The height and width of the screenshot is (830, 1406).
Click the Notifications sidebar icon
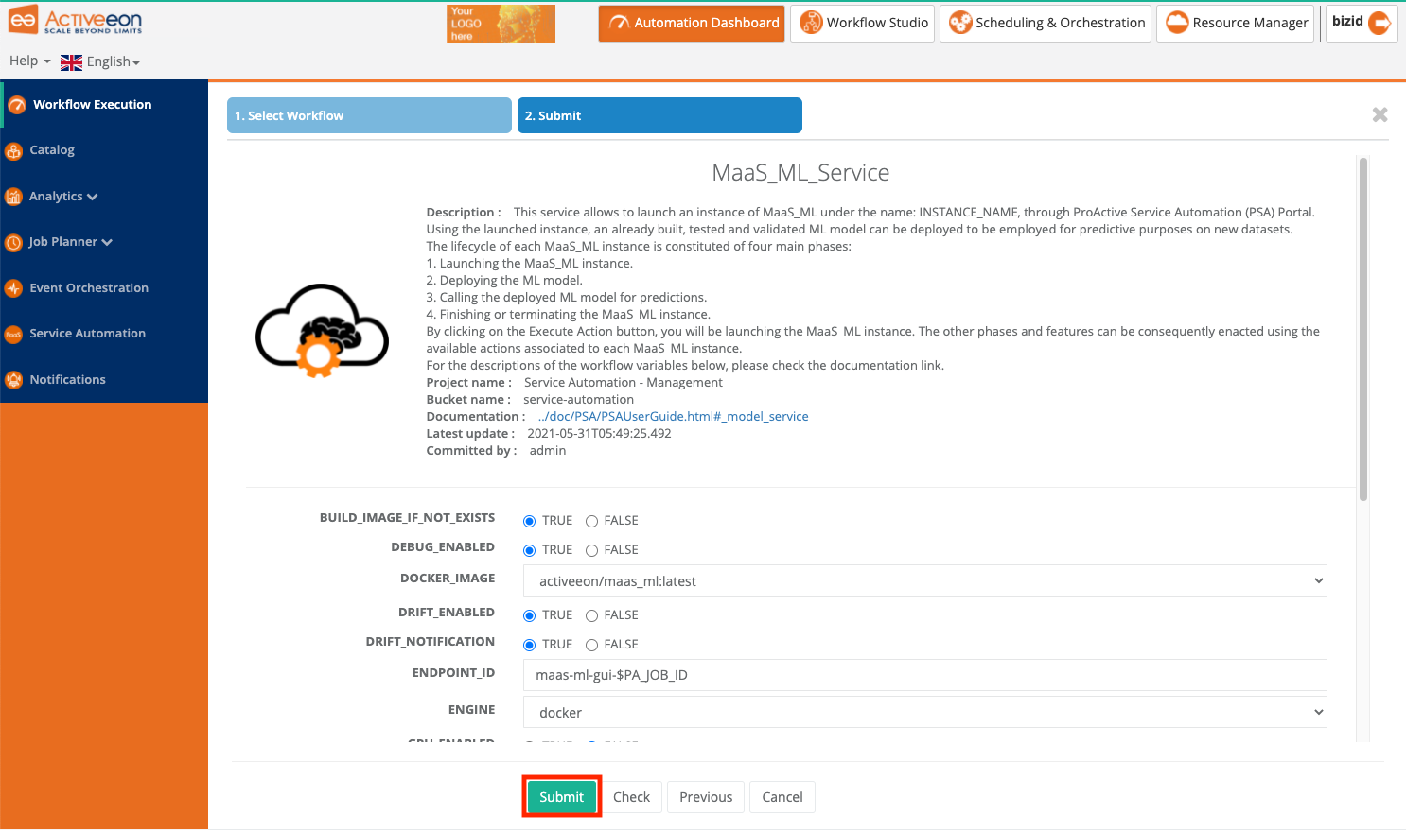(x=13, y=380)
